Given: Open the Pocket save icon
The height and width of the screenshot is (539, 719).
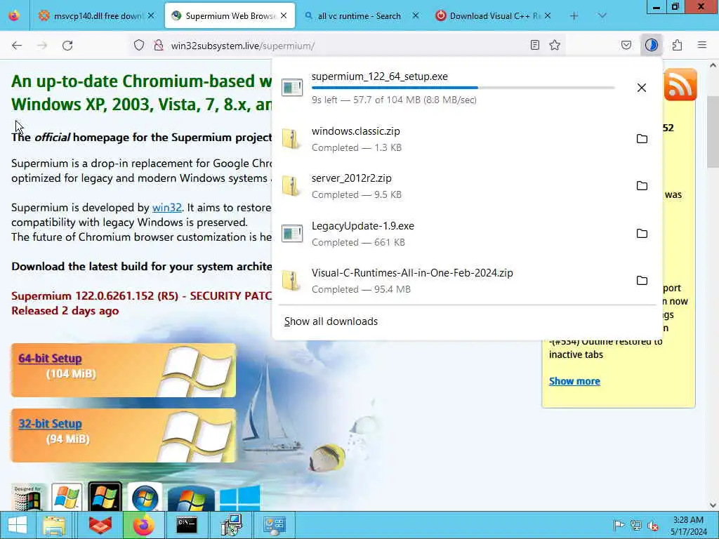Looking at the screenshot, I should coord(626,45).
